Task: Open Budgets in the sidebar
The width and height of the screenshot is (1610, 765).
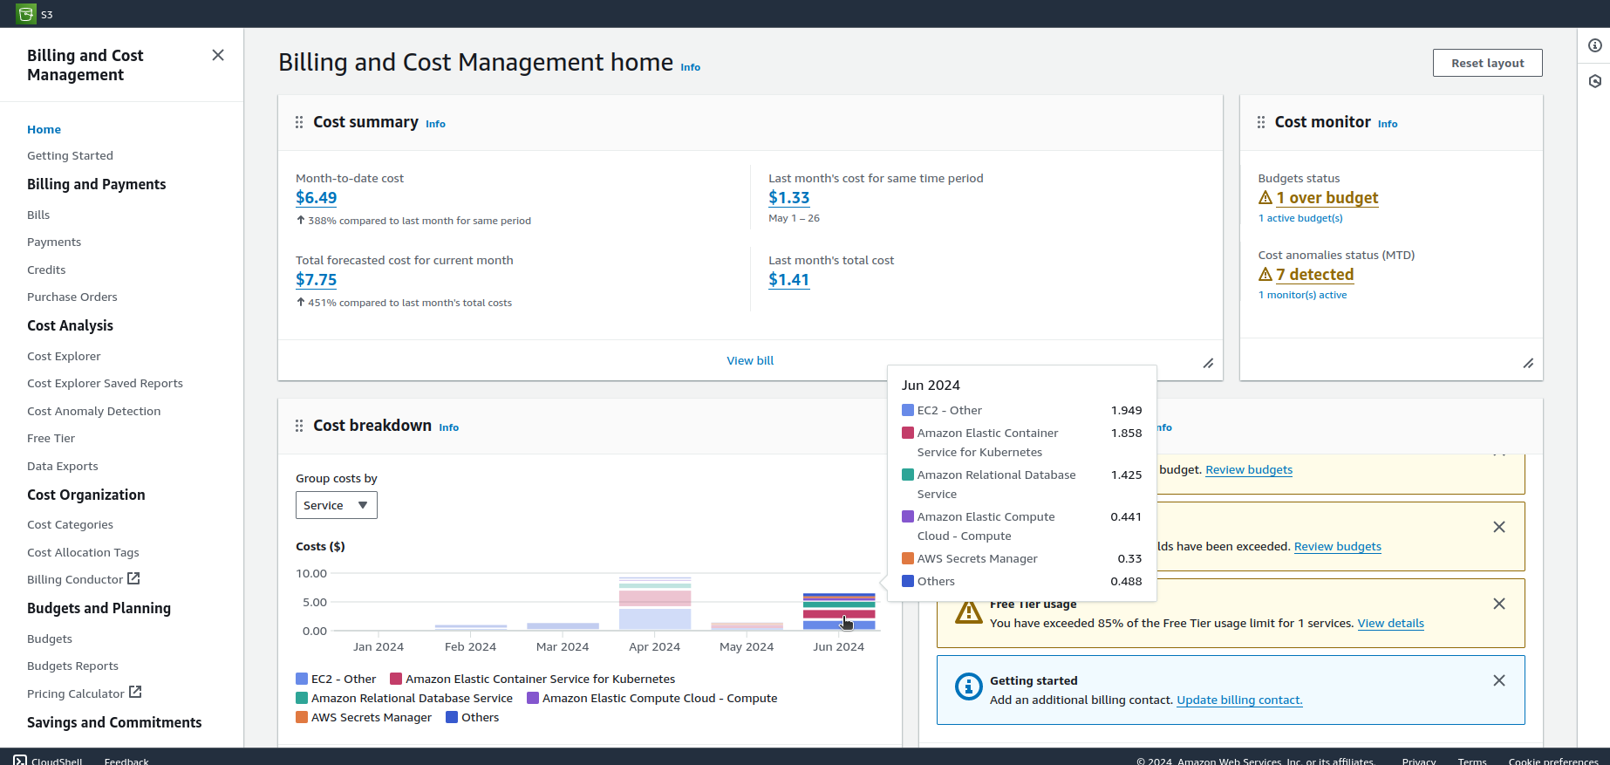Action: (50, 639)
